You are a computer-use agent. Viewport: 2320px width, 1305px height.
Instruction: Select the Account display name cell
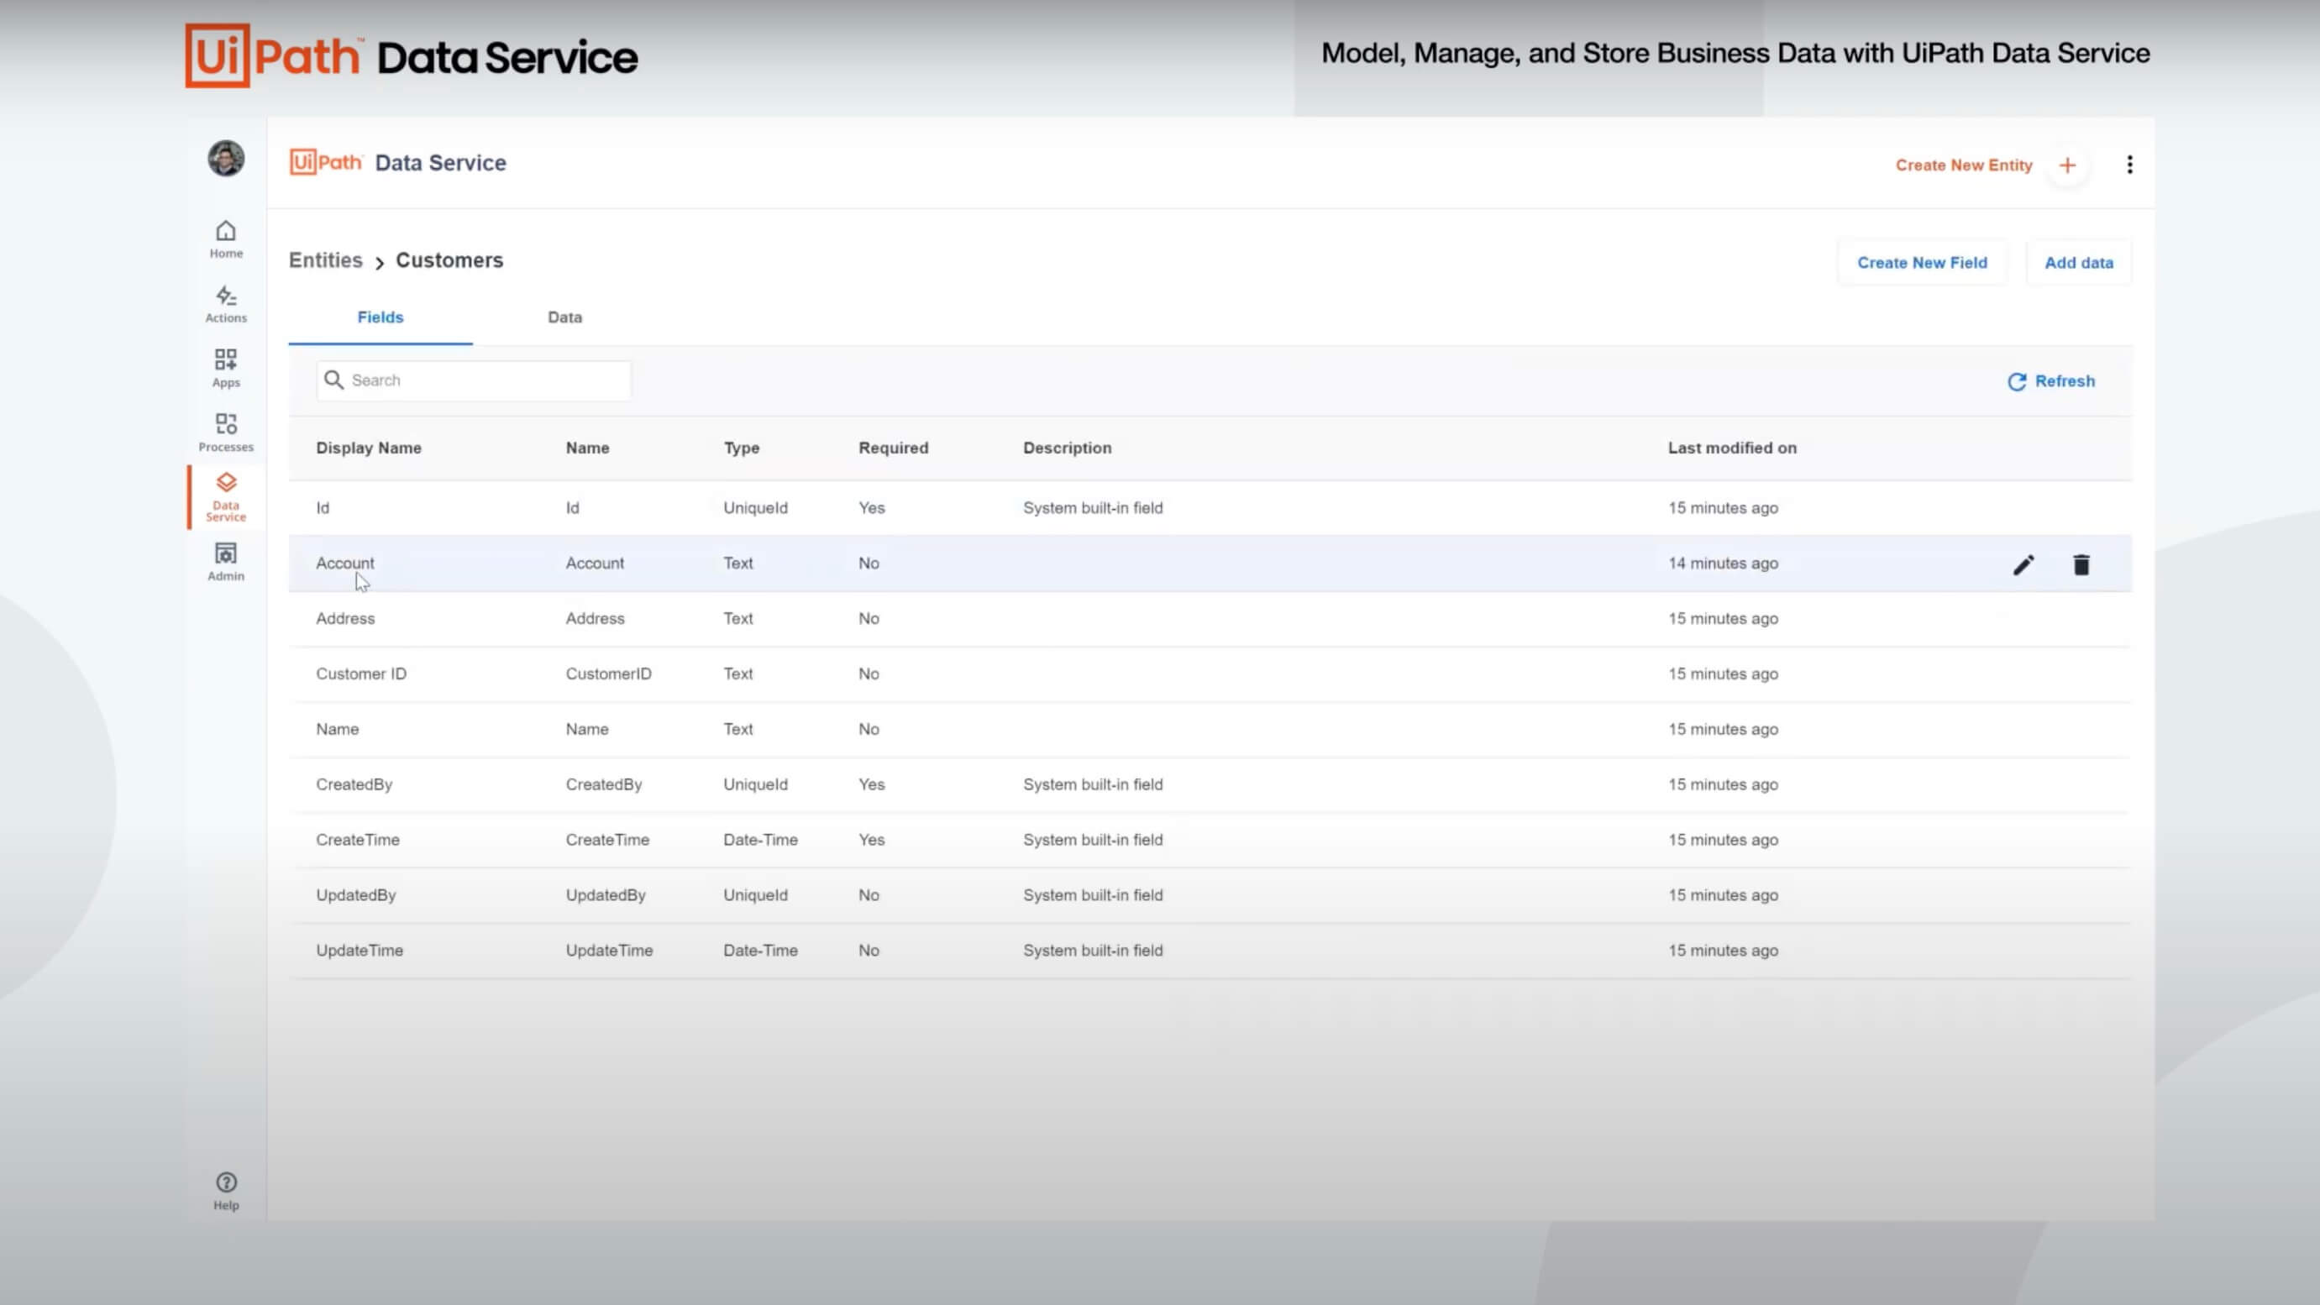[344, 563]
